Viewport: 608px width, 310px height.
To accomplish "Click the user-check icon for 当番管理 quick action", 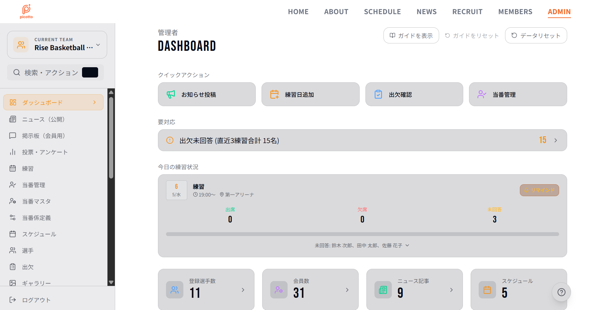I will [x=482, y=95].
